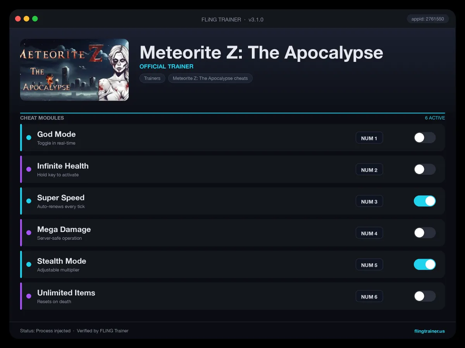This screenshot has height=348, width=465.
Task: Click the NUM 4 hotkey button
Action: 369,233
